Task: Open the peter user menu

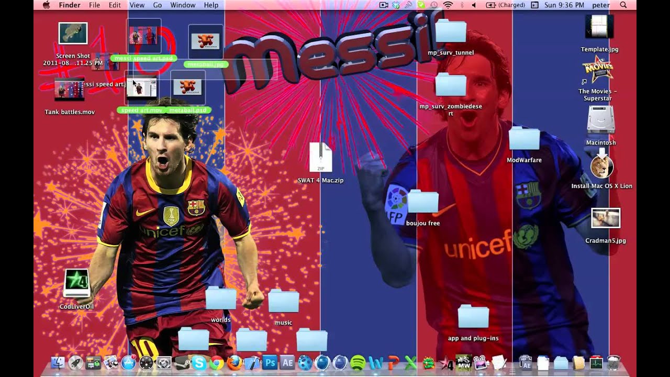Action: (x=601, y=5)
